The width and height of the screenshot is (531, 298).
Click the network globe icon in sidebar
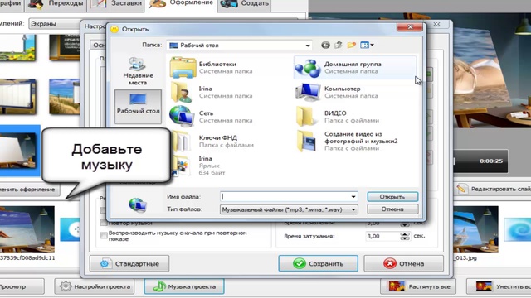[138, 204]
